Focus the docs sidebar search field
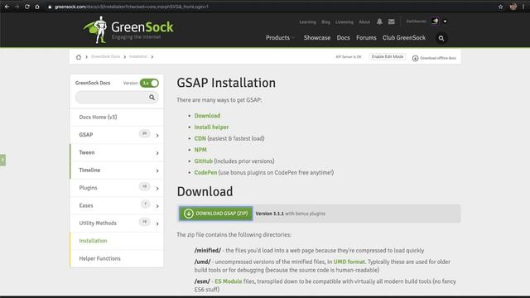Screen dimensions: 530x298 point(117,98)
